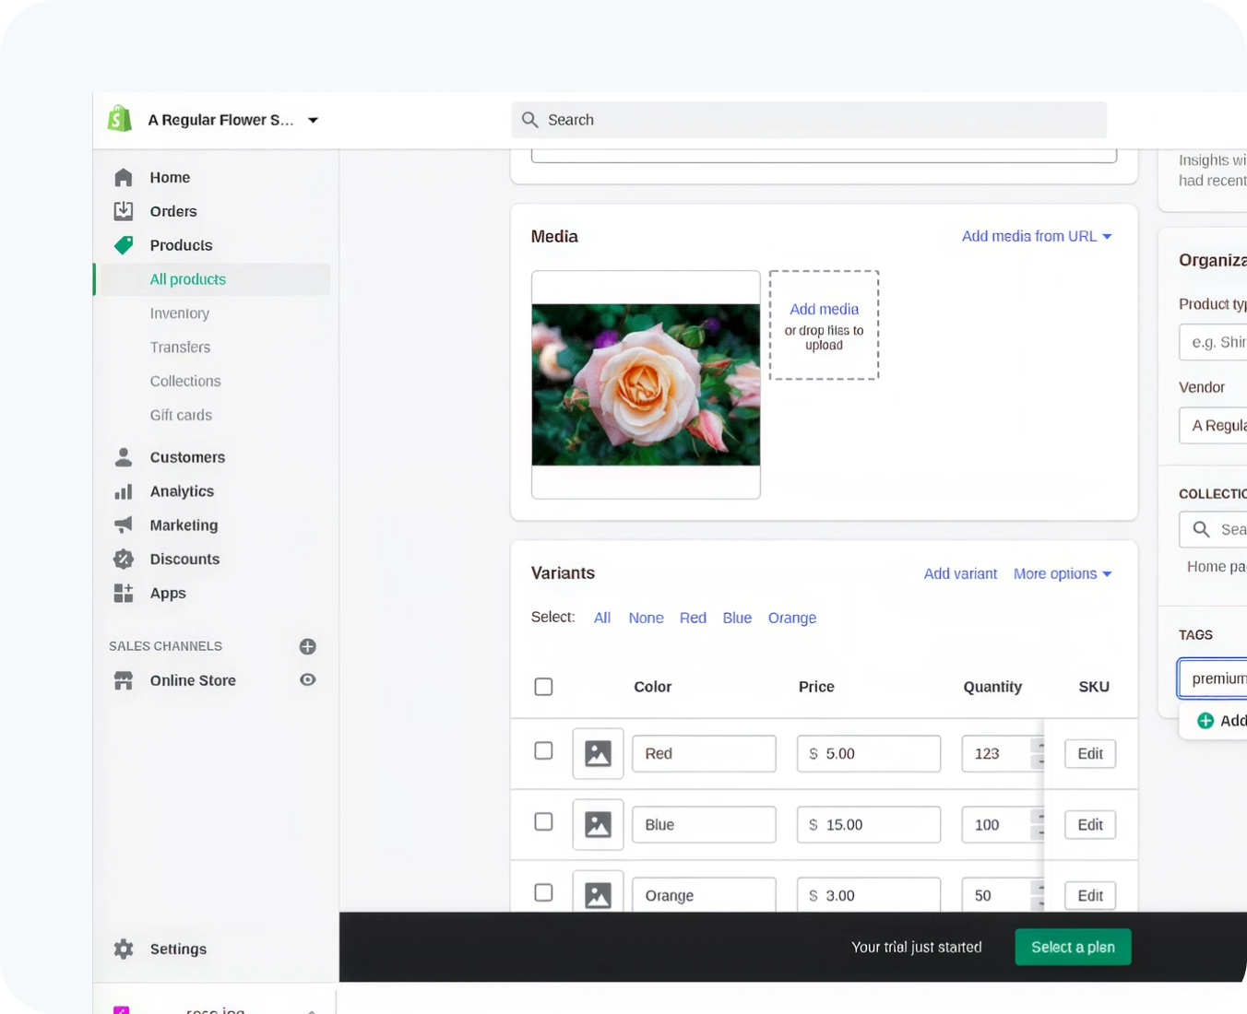Viewport: 1247px width, 1014px height.
Task: Click the Select a plan button
Action: pyautogui.click(x=1073, y=947)
